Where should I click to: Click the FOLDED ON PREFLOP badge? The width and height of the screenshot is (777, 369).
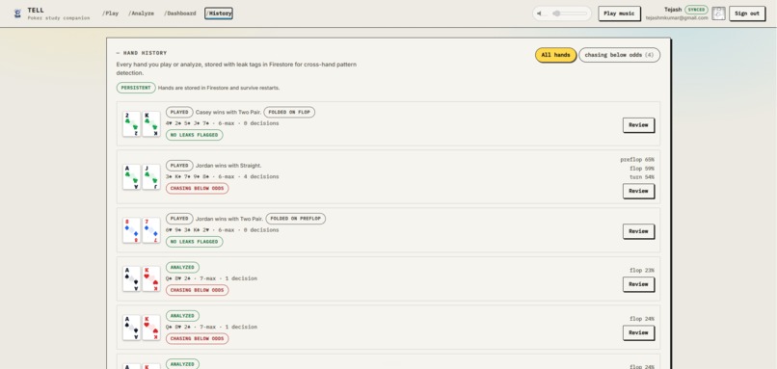pos(295,219)
